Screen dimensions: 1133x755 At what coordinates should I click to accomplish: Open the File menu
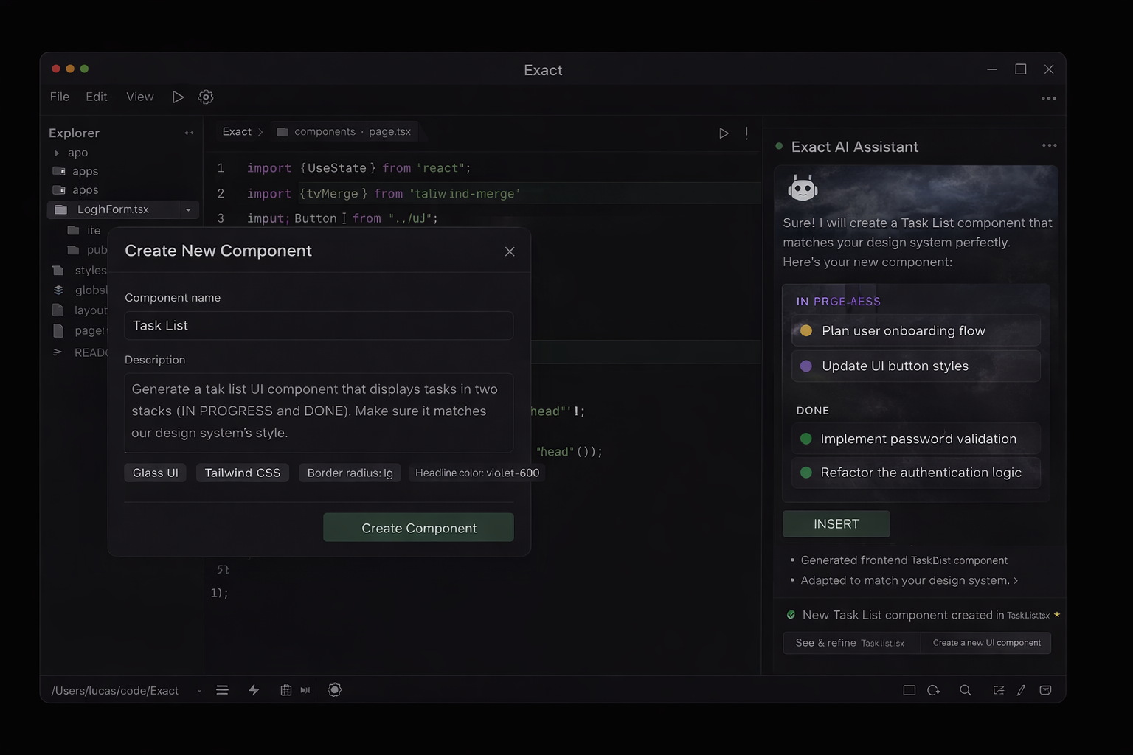tap(60, 97)
